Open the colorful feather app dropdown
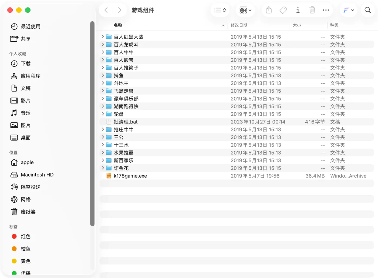Image resolution: width=378 pixels, height=278 pixels. [349, 10]
